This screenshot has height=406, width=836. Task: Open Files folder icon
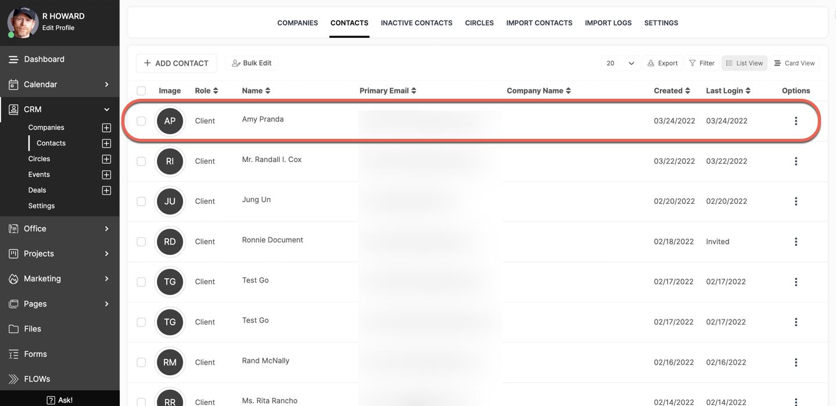click(13, 329)
